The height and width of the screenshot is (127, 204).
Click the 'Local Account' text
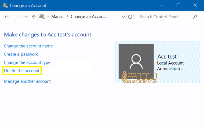coord(170,63)
